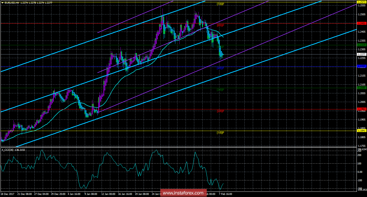Click the 1.1755 price axis label
367x197 pixels.
click(362, 146)
